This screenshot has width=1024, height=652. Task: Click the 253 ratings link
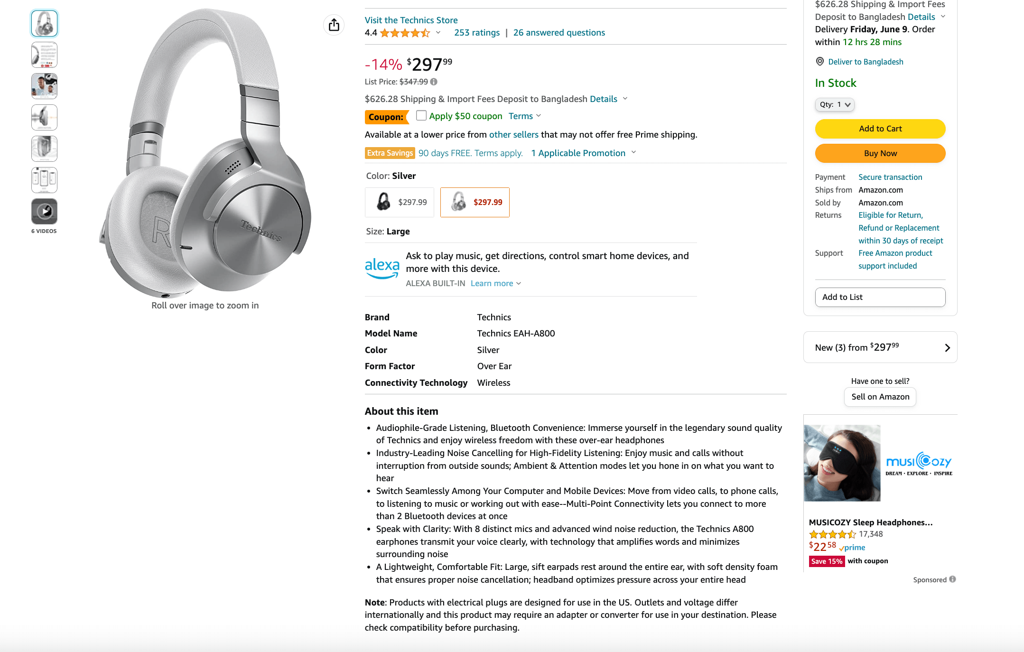(476, 32)
